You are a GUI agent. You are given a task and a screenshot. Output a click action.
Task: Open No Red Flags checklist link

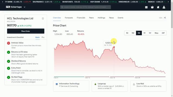[17, 77]
